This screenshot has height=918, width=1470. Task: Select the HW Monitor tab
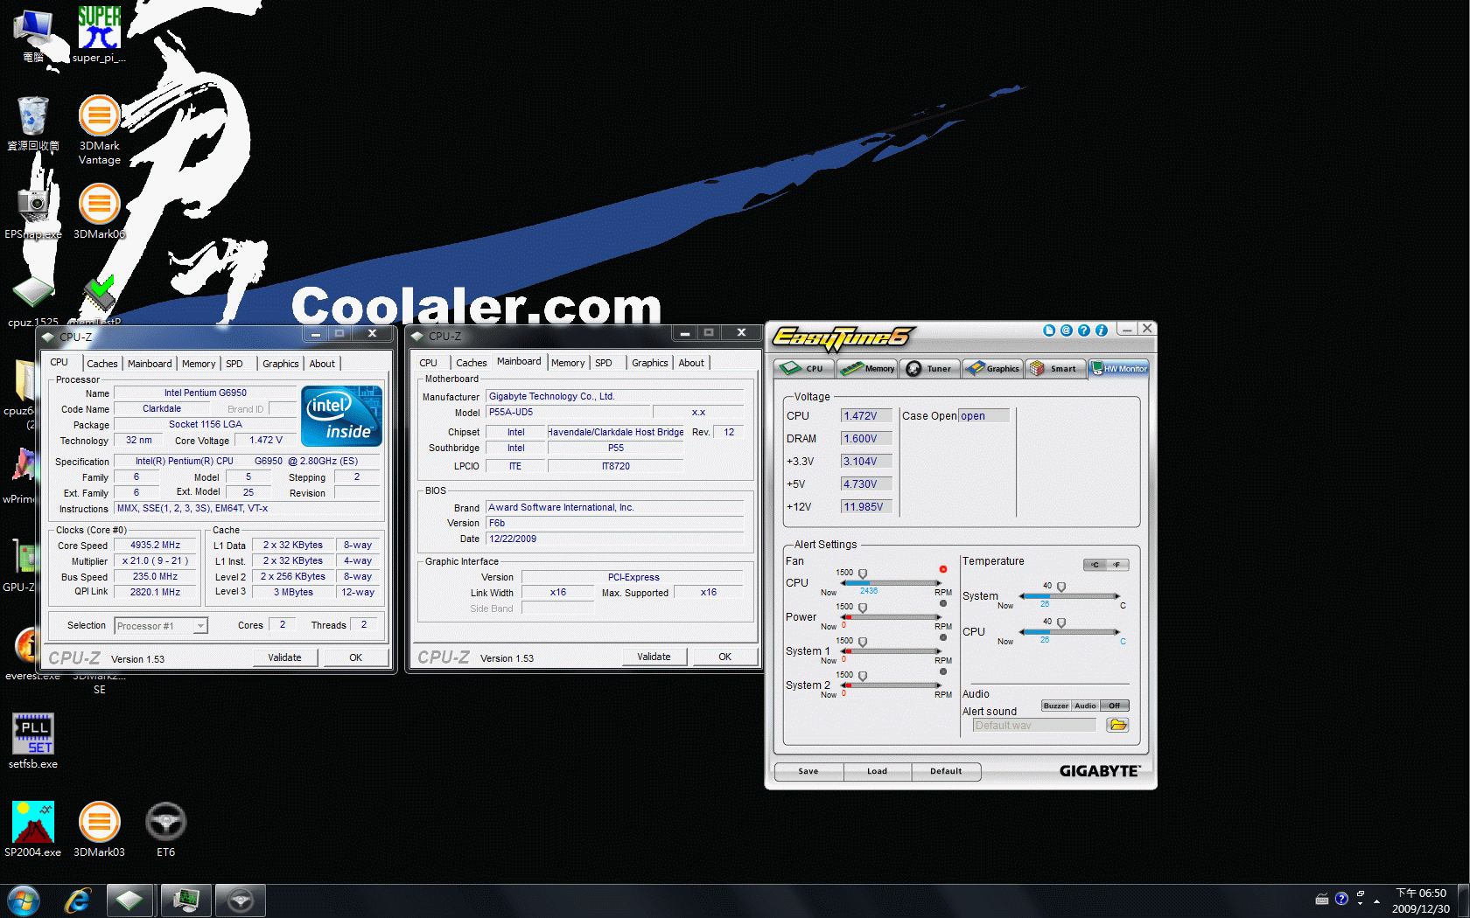click(1119, 368)
